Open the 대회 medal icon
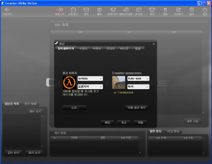 point(165,10)
